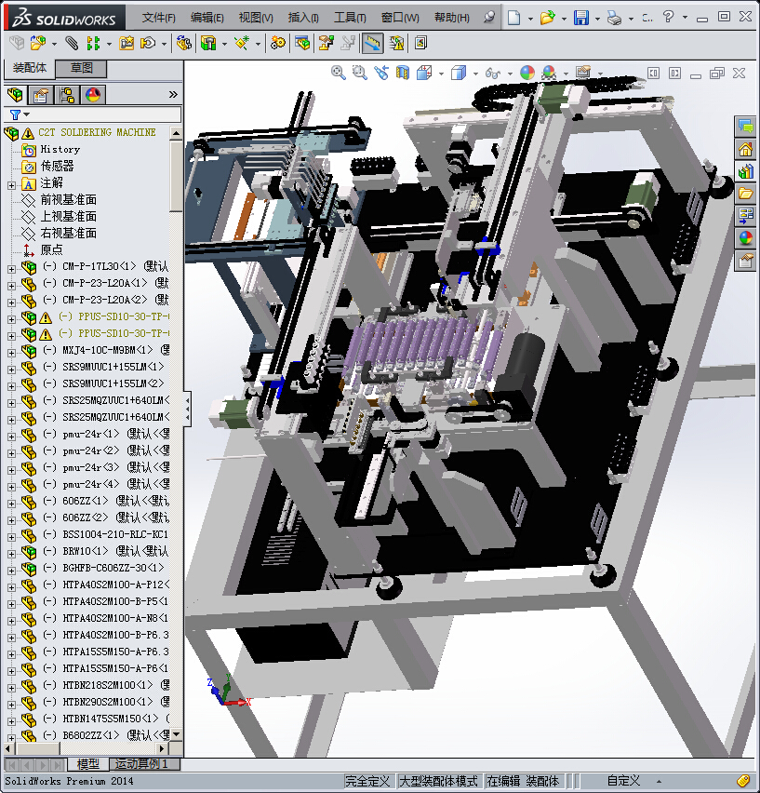Click the pin icon beside the menu bar
This screenshot has width=760, height=793.
pos(488,18)
